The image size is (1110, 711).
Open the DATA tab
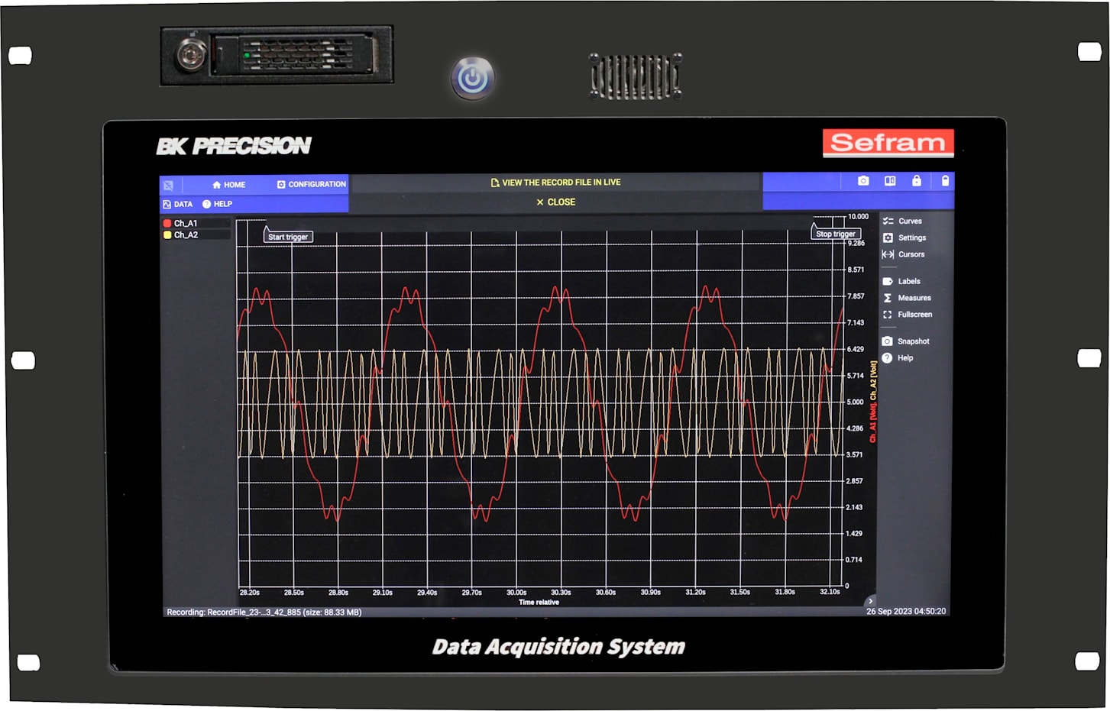(177, 205)
